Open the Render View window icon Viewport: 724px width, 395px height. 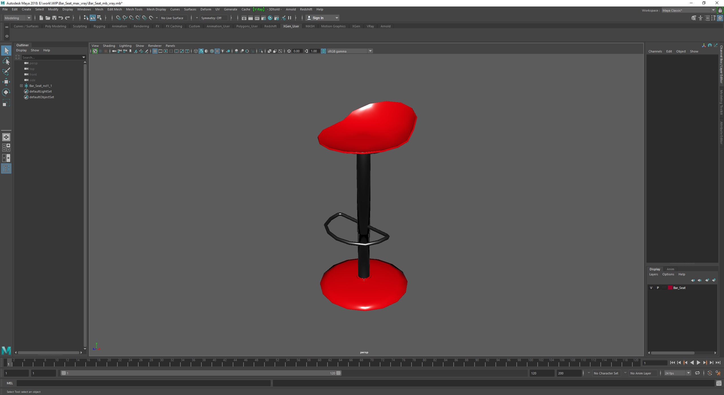pos(244,18)
